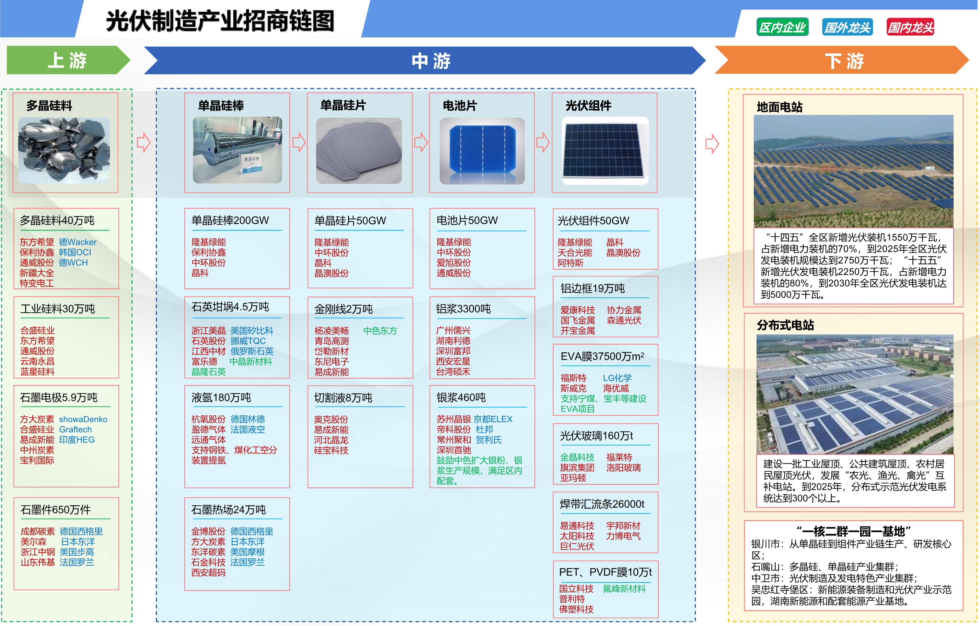
Task: Click the heading 铝浆3300吨
Action: [x=463, y=309]
